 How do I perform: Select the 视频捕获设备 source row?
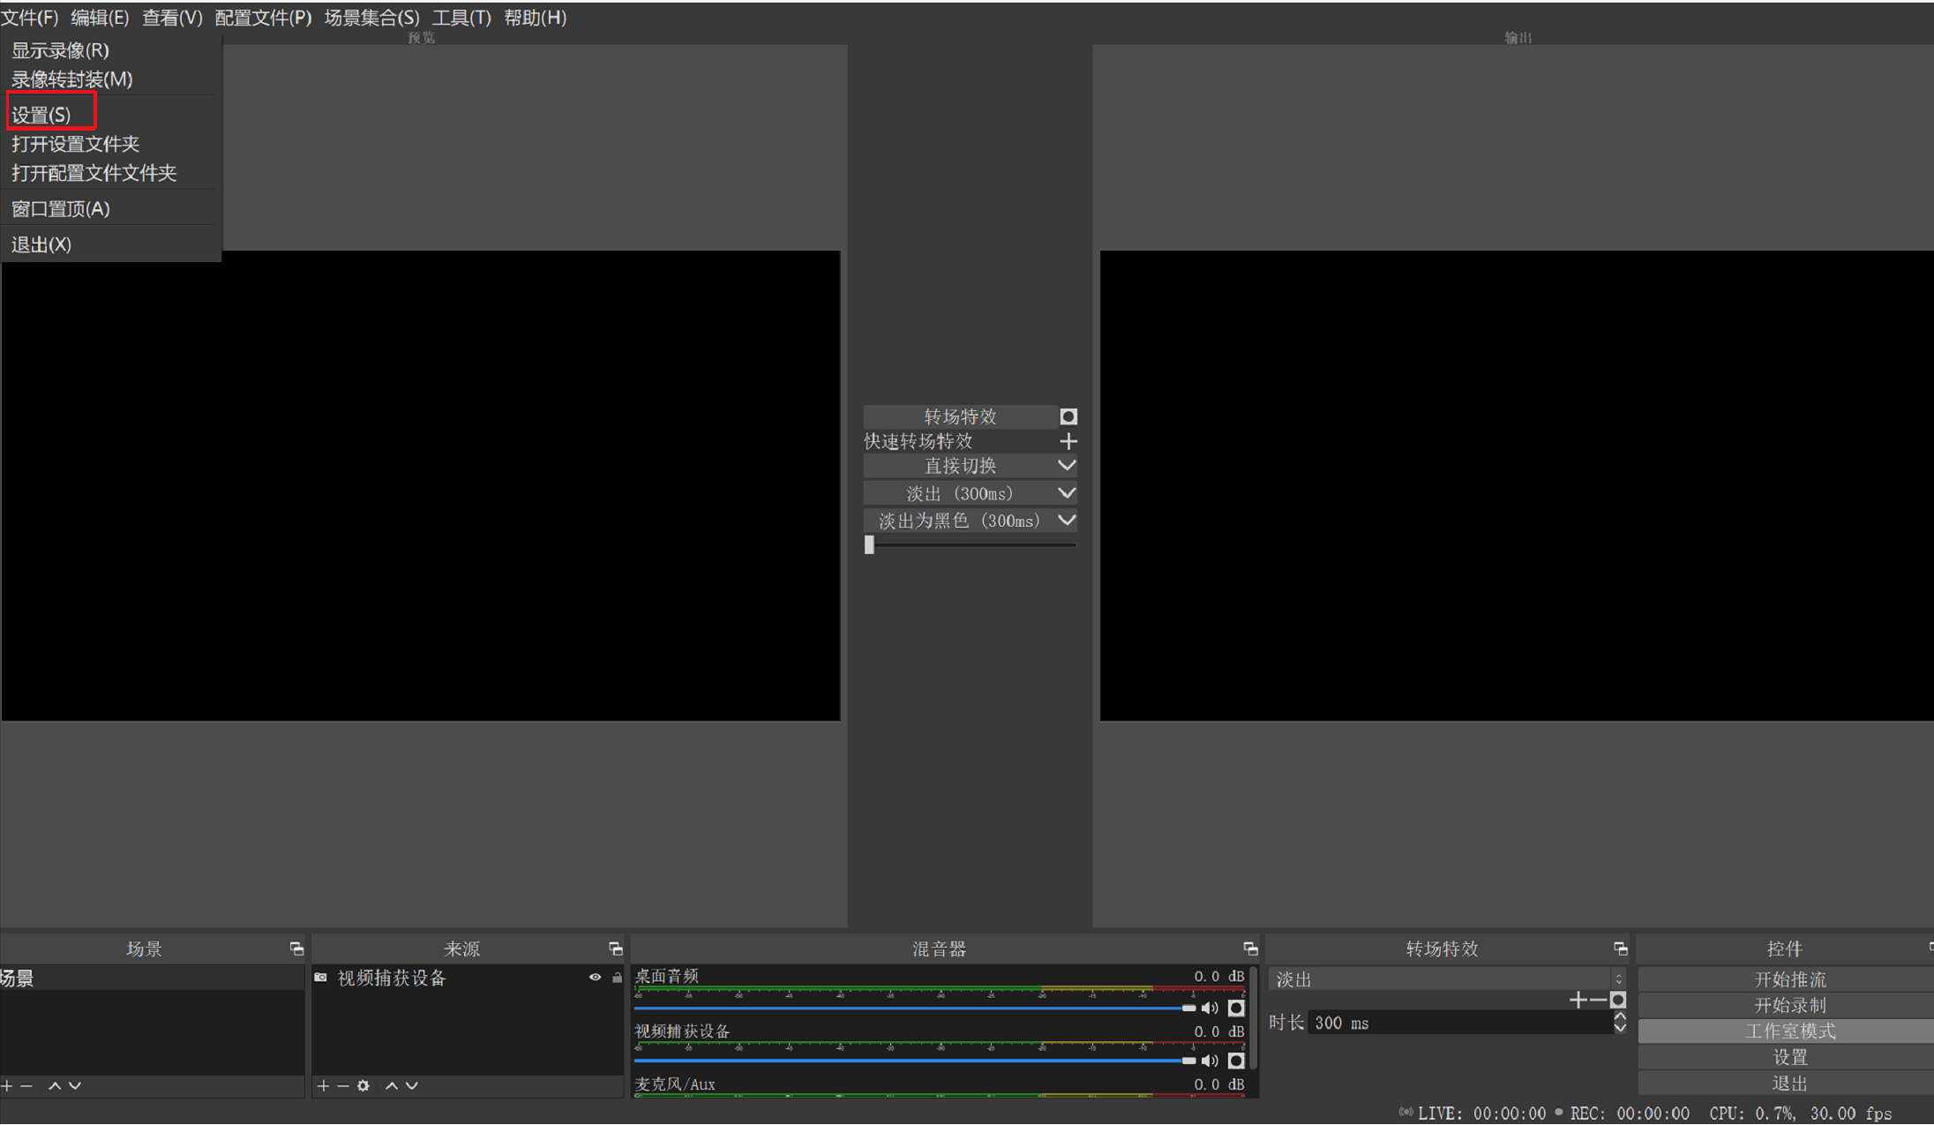[468, 978]
